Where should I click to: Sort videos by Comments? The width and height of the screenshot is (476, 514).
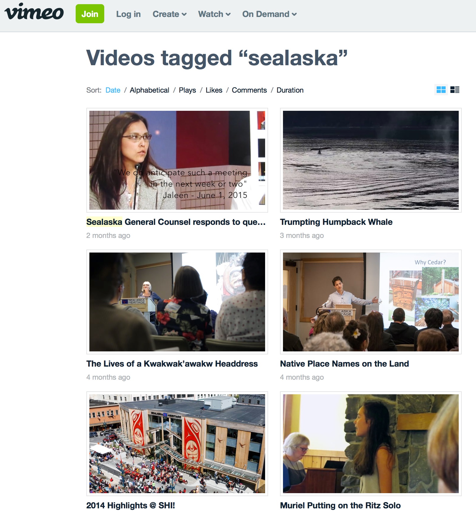tap(249, 90)
